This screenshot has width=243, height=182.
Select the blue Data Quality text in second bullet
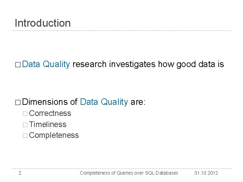point(104,102)
